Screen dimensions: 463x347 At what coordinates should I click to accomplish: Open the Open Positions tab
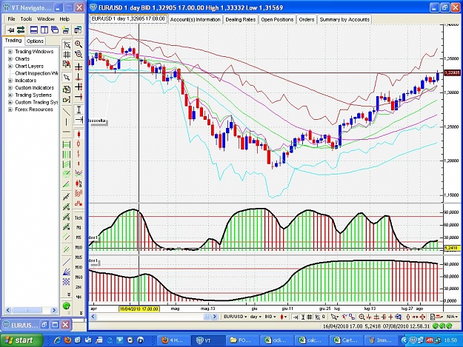tap(277, 19)
